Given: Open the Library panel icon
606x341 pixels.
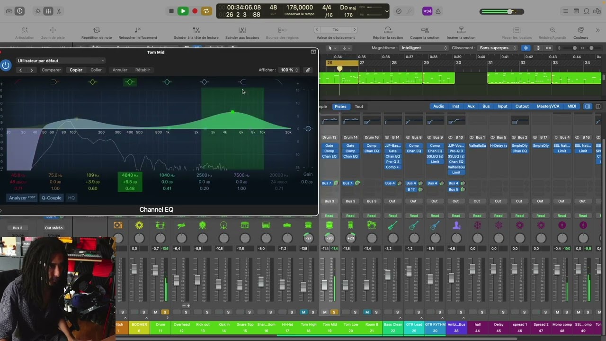Looking at the screenshot, I should [9, 11].
